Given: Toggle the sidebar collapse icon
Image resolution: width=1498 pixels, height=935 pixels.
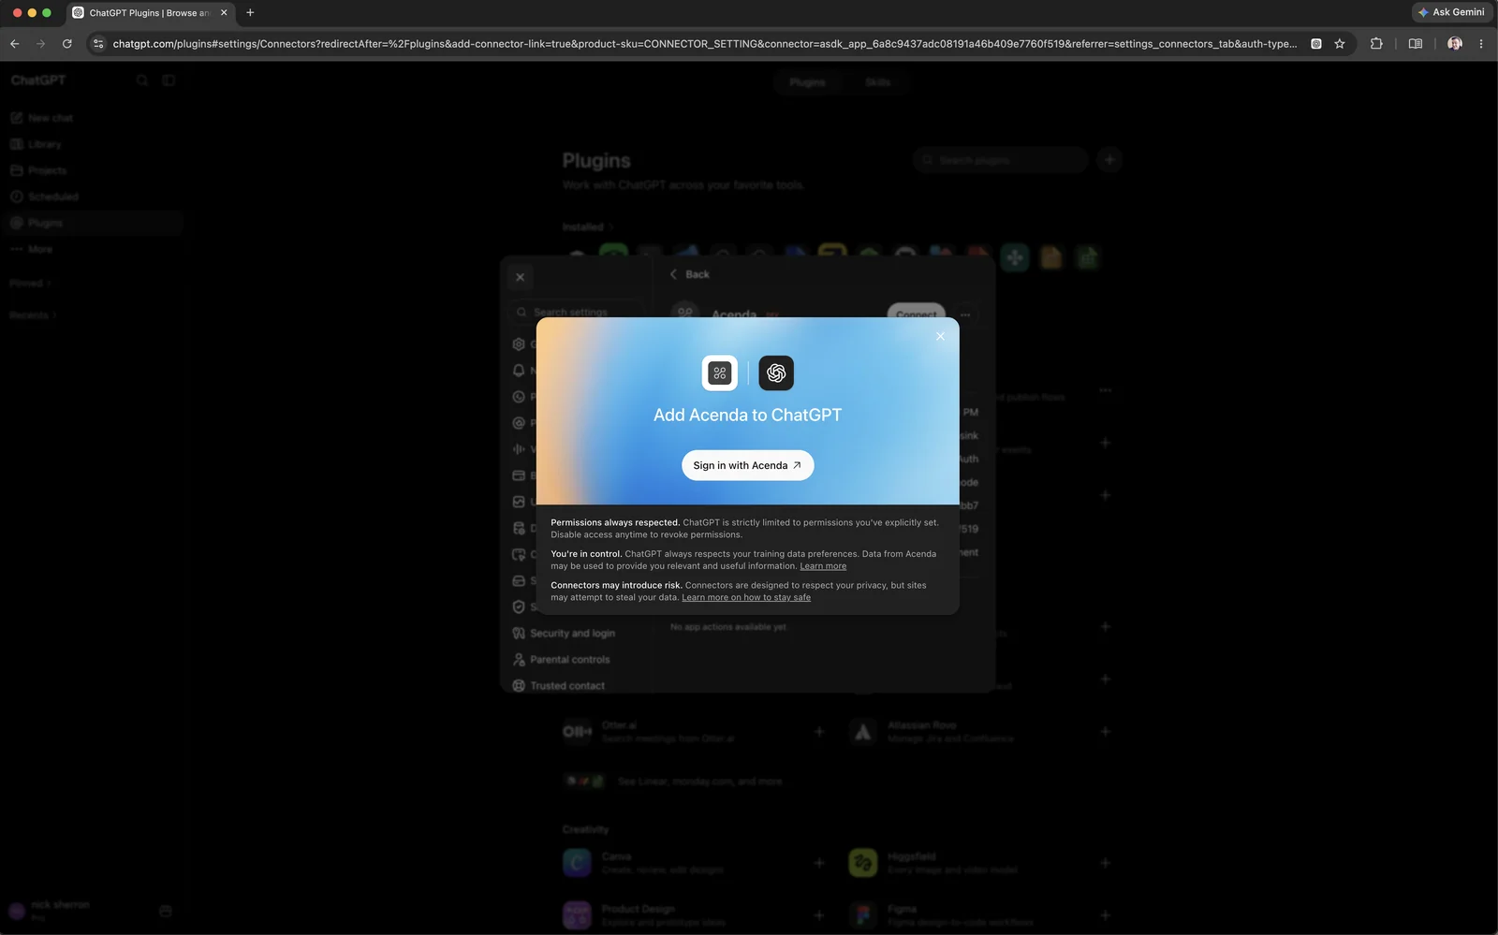Looking at the screenshot, I should click(169, 80).
